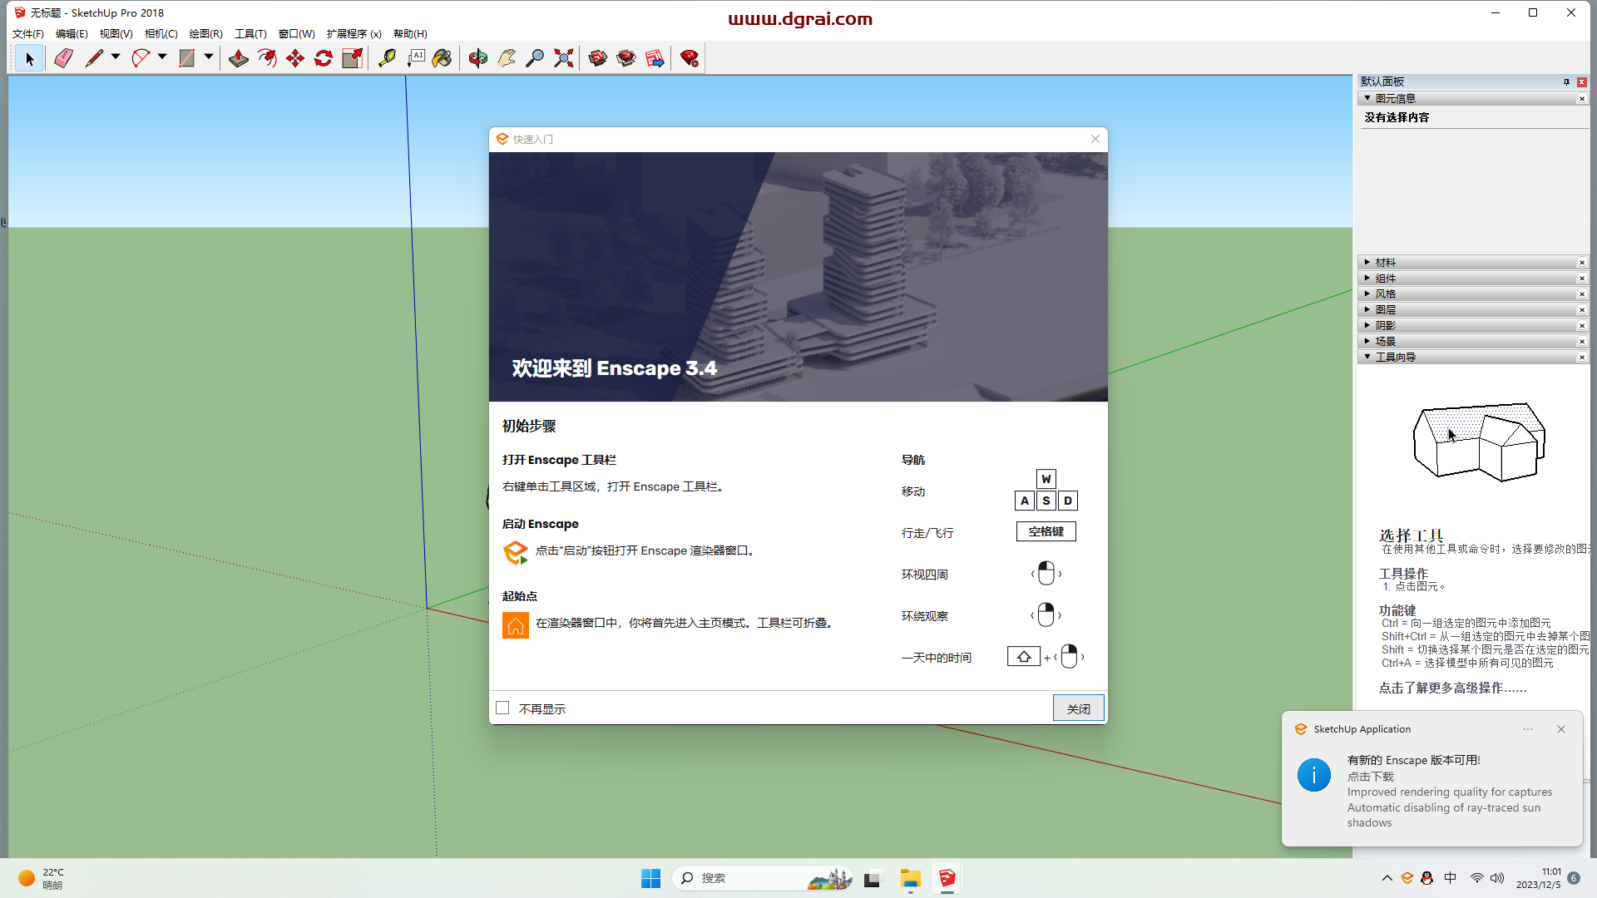Select the Paint Bucket tool

coord(443,58)
